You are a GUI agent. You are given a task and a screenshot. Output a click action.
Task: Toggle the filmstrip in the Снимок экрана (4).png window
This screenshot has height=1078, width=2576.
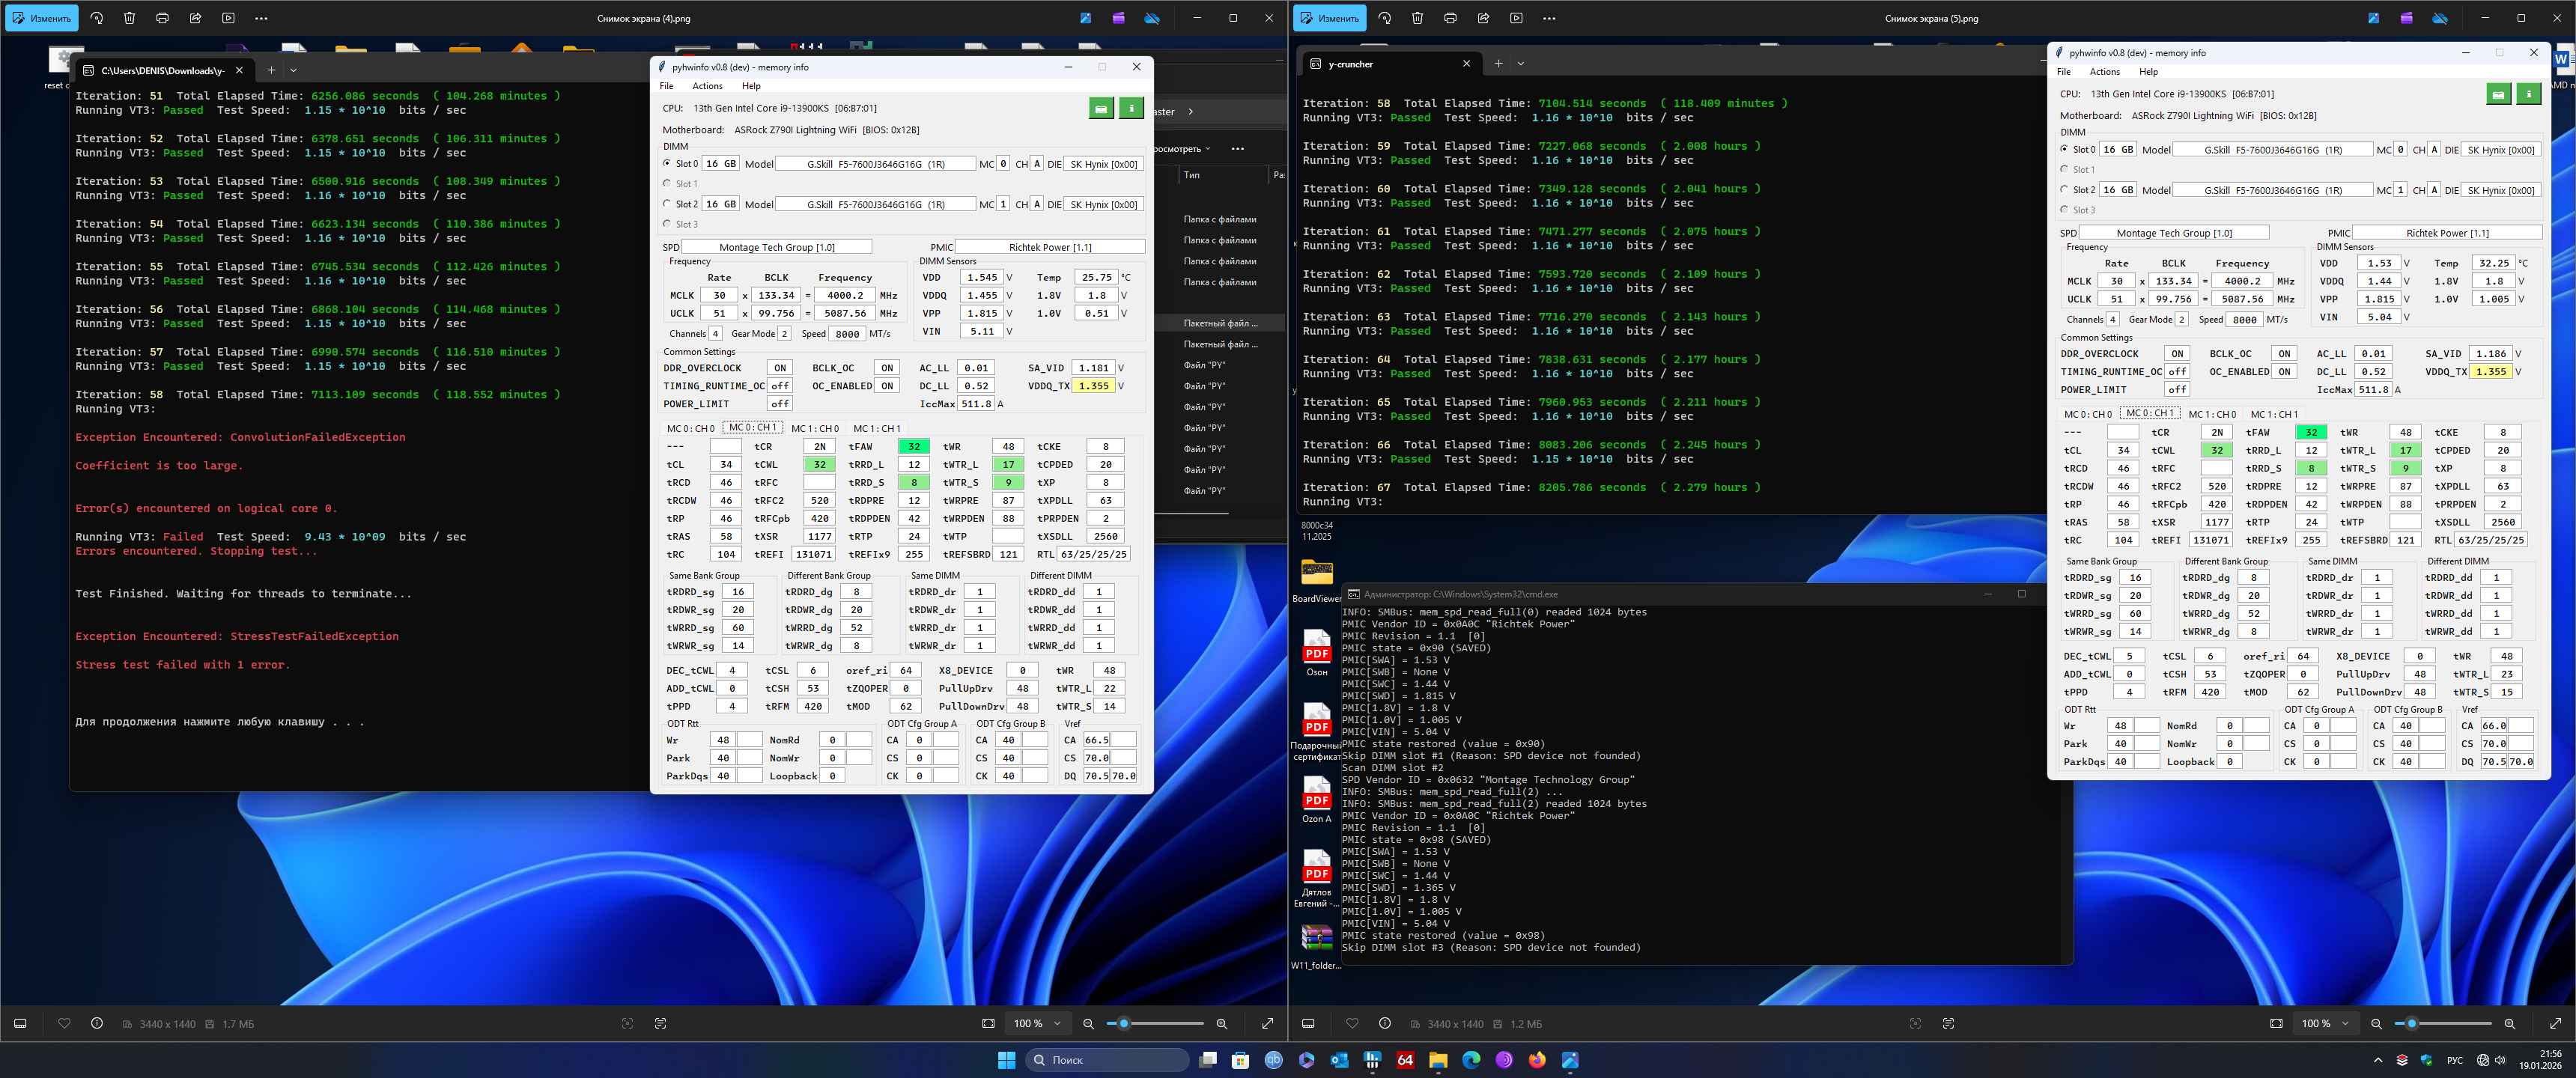(20, 1023)
